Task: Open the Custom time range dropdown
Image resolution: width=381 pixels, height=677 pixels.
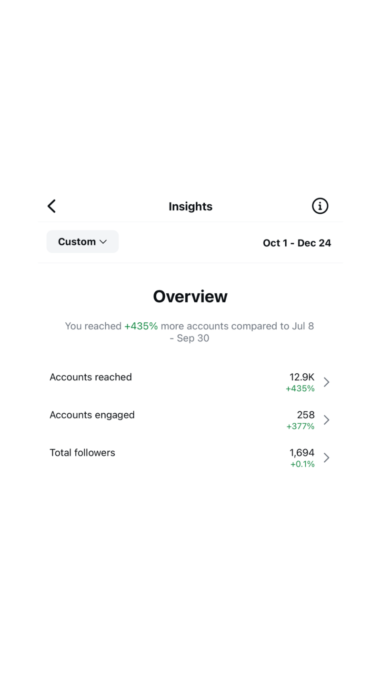Action: (82, 242)
